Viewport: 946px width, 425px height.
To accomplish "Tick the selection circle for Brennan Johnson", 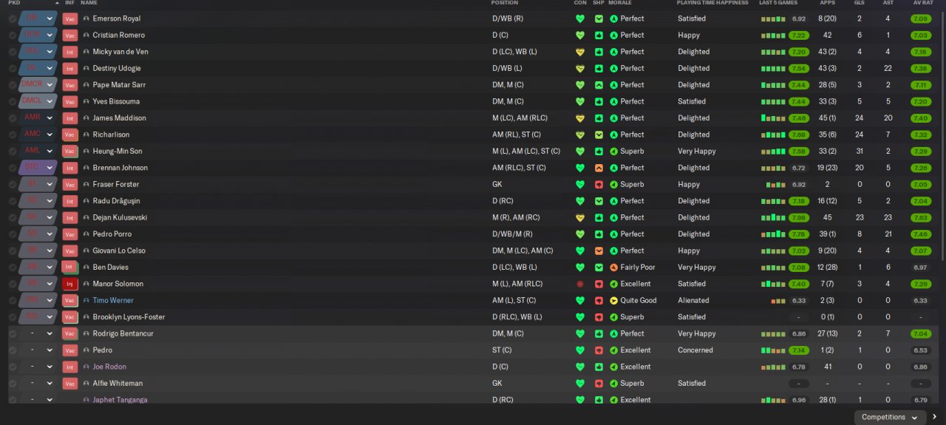I will 13,168.
